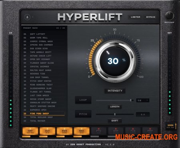Image resolution: width=180 pixels, height=148 pixels.
Task: Select preset 17 Flange Jet Tunnel
Action: tap(44, 92)
